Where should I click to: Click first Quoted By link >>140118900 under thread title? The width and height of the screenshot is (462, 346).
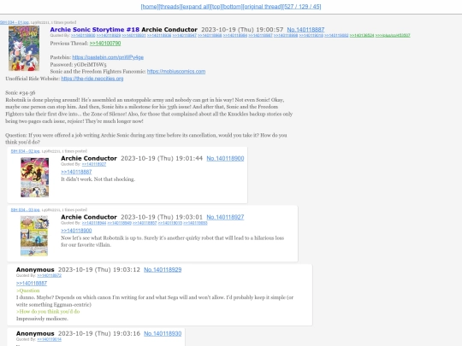[x=83, y=36]
